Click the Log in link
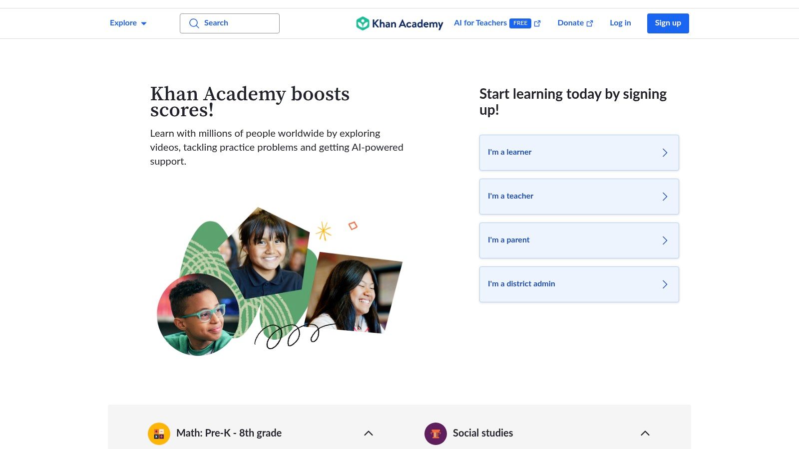 (x=620, y=23)
